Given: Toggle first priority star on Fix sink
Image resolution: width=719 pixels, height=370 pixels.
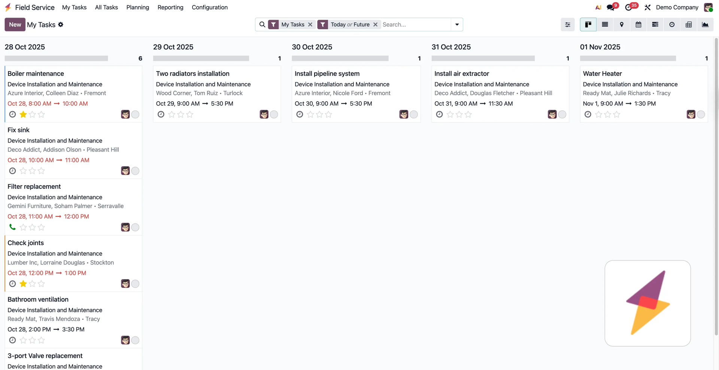Looking at the screenshot, I should tap(23, 171).
